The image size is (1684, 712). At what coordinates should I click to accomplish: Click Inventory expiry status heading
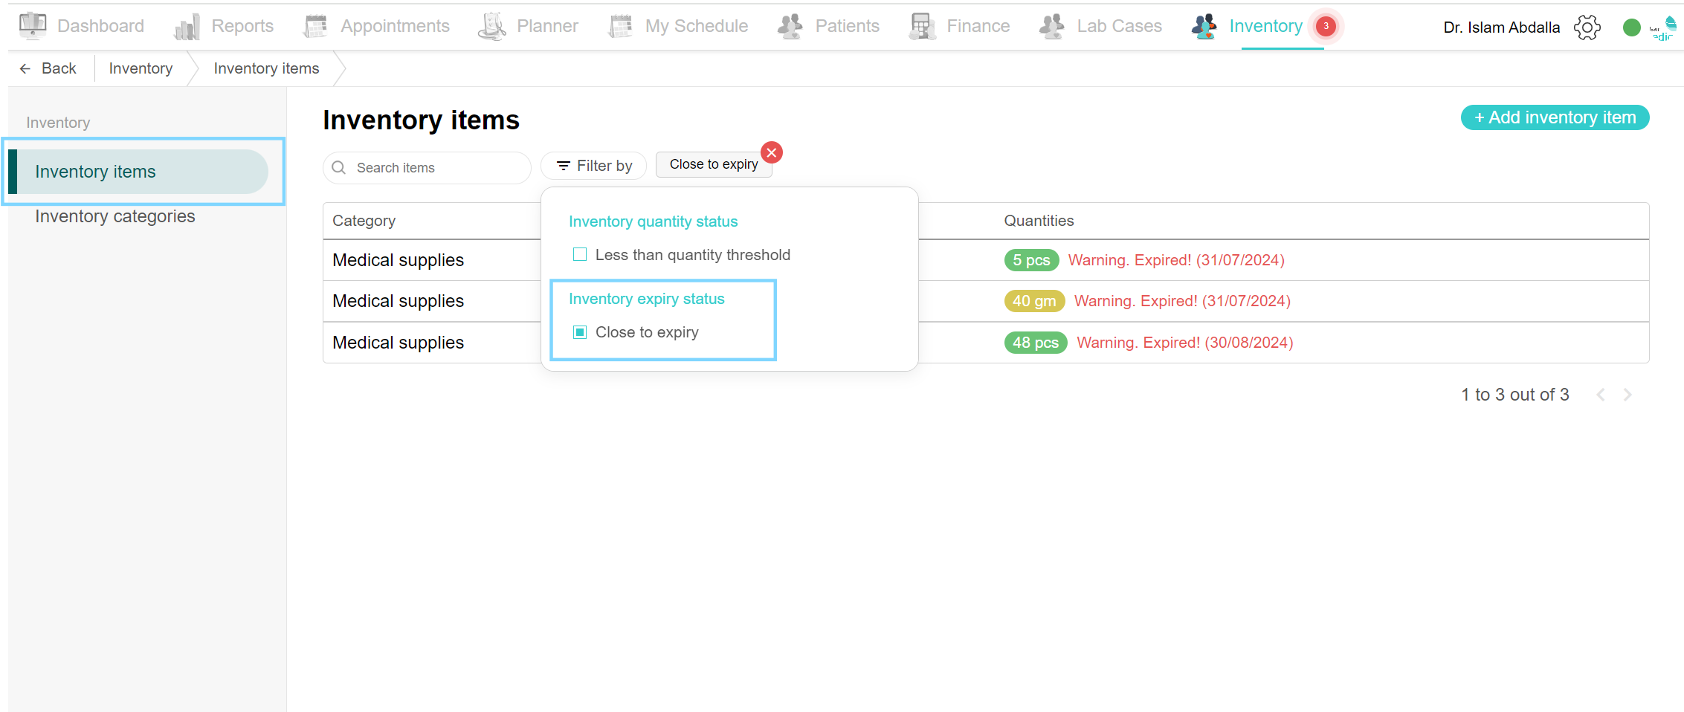(x=646, y=299)
